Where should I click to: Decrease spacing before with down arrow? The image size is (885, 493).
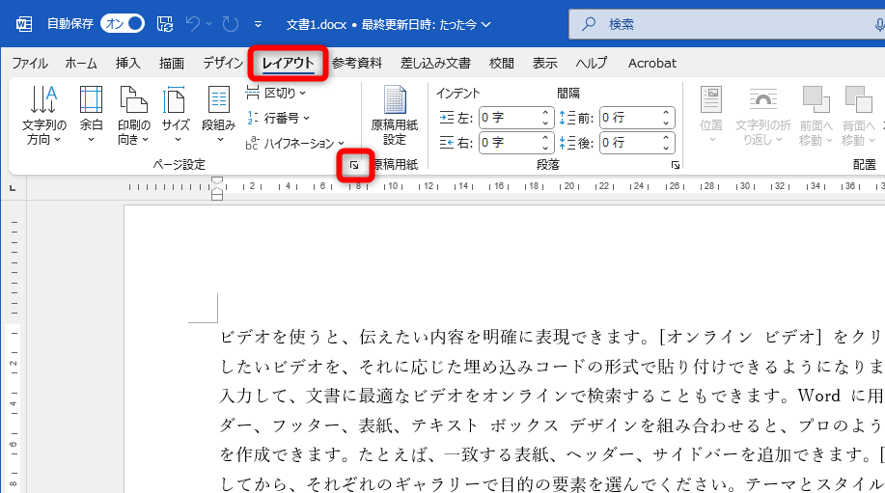666,123
